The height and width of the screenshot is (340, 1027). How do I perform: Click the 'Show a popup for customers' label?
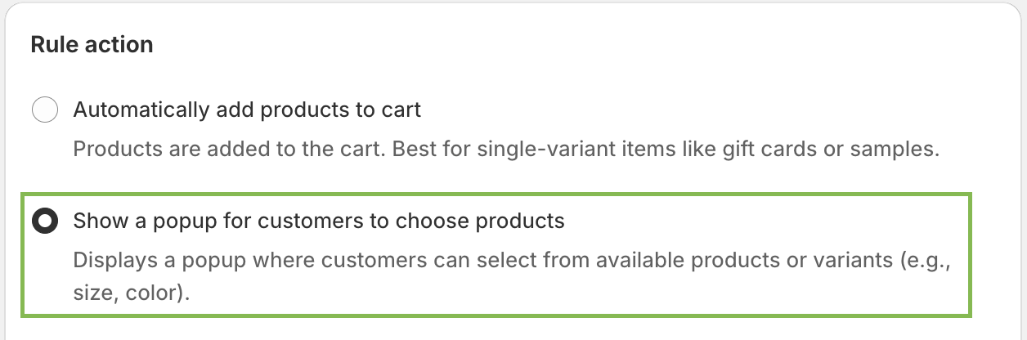pyautogui.click(x=319, y=221)
